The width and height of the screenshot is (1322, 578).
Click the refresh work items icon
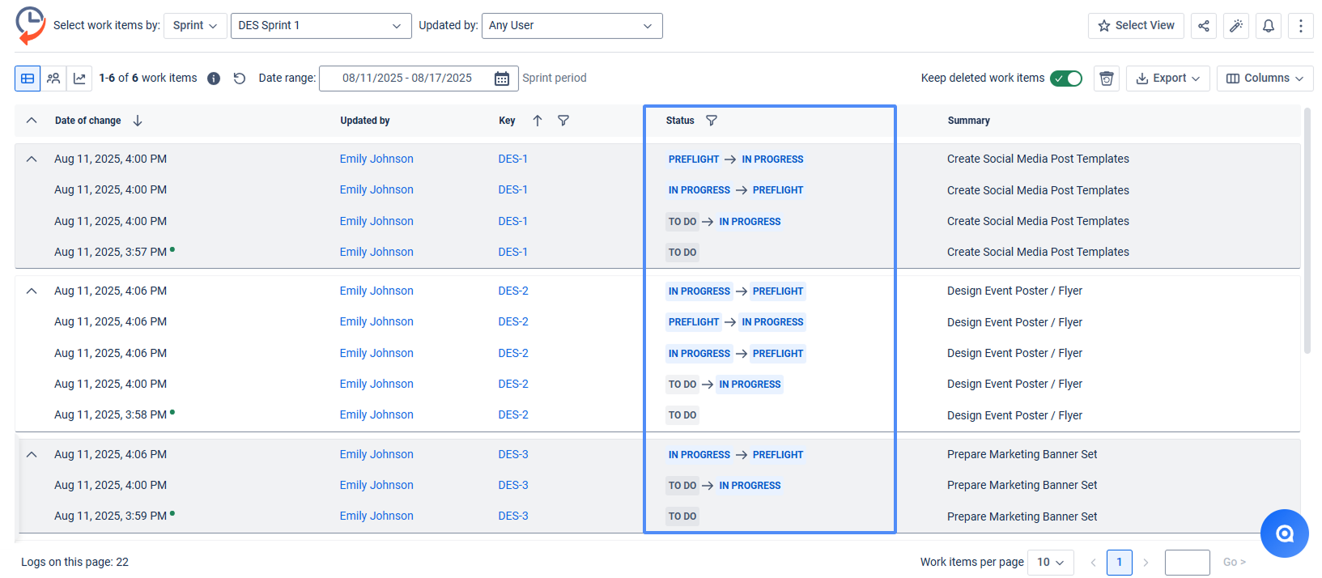pos(240,79)
